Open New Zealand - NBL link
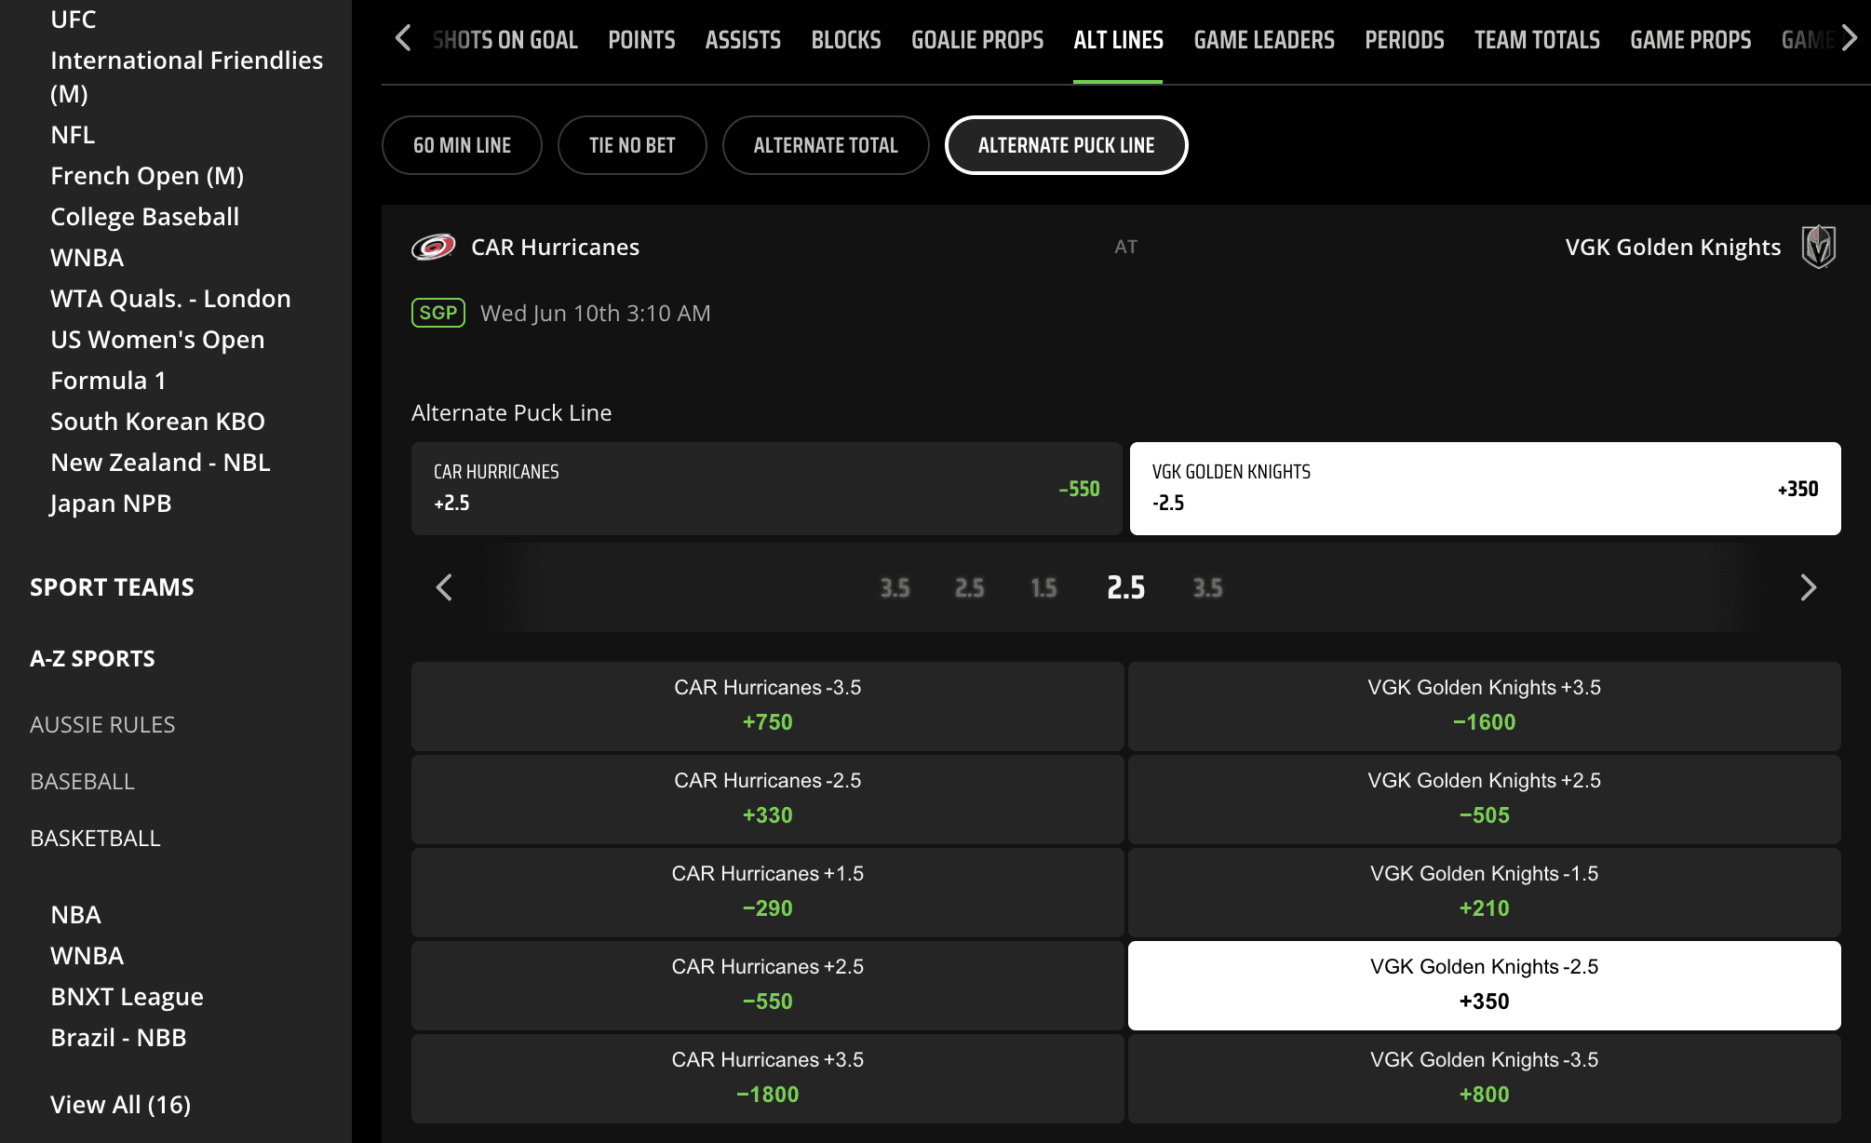 (x=160, y=463)
